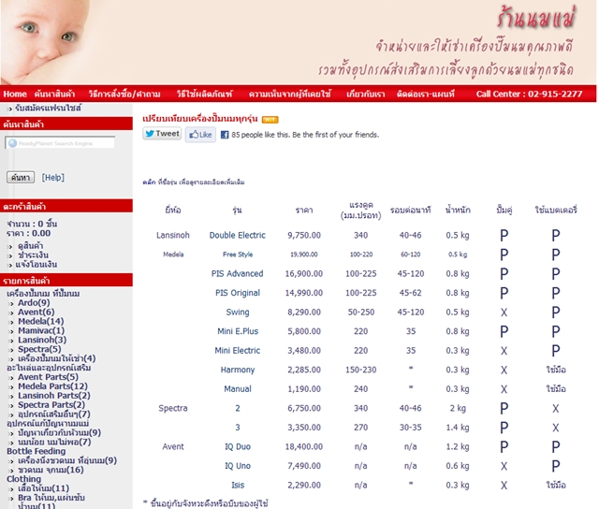Open นมน้อย นมไม่พอ(7) category
Image resolution: width=599 pixels, height=509 pixels.
coord(54,442)
